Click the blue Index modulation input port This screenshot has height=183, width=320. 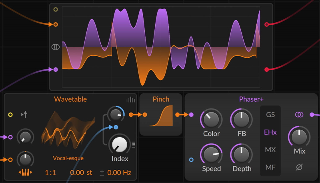pyautogui.click(x=116, y=127)
